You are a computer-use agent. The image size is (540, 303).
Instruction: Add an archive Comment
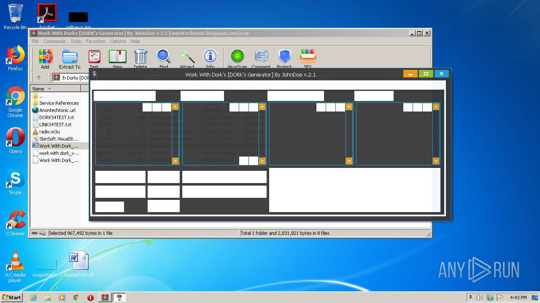[x=261, y=58]
